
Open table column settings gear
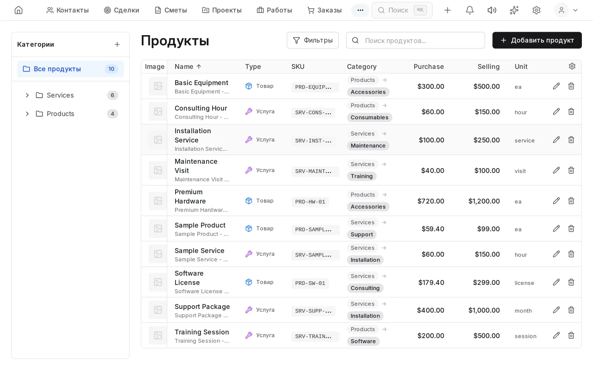coord(572,66)
